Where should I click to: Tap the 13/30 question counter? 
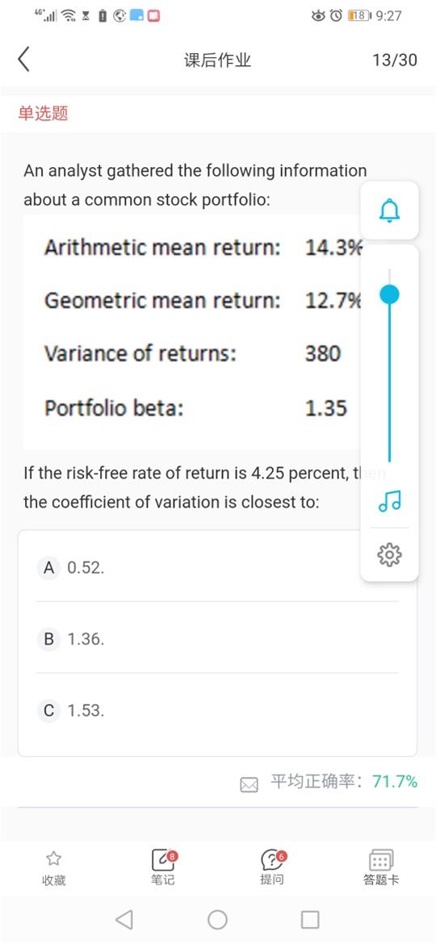point(395,61)
